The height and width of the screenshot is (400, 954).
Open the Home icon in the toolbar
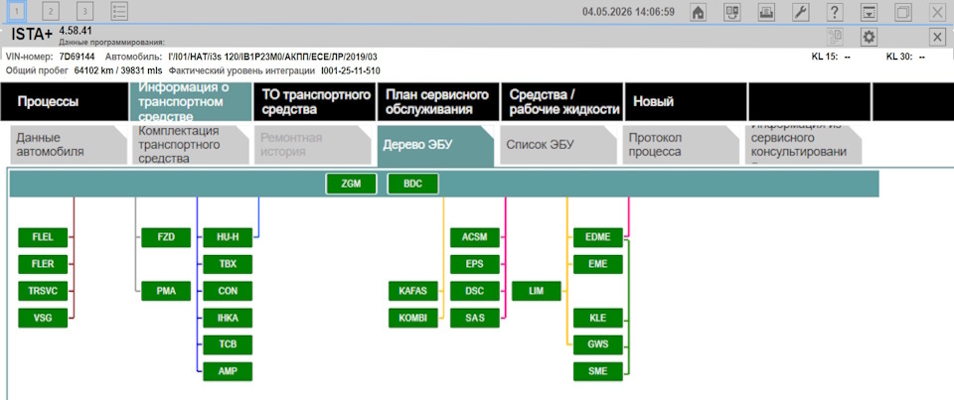(x=699, y=12)
